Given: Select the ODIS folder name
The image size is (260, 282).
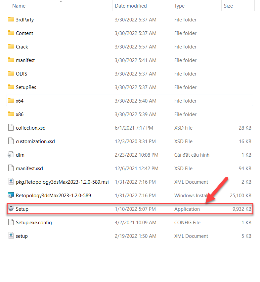Looking at the screenshot, I should (22, 74).
